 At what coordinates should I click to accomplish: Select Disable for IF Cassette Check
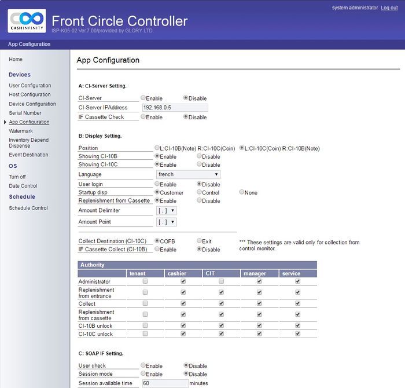click(x=186, y=116)
